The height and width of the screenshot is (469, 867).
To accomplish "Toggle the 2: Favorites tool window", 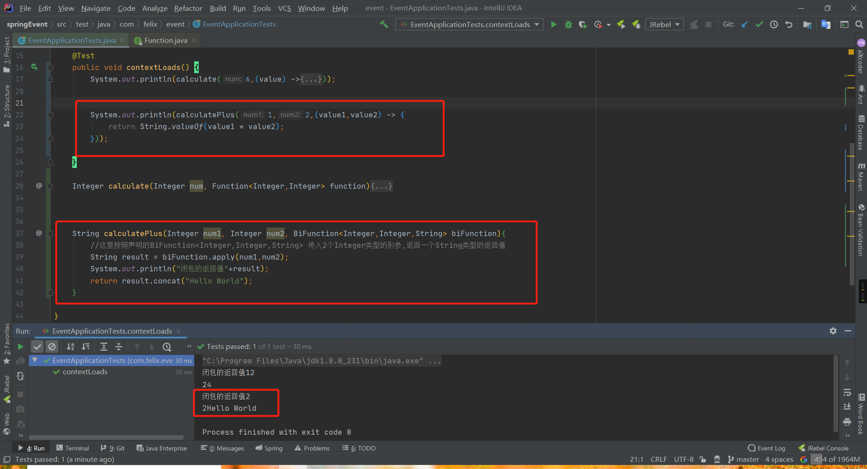I will coord(6,344).
